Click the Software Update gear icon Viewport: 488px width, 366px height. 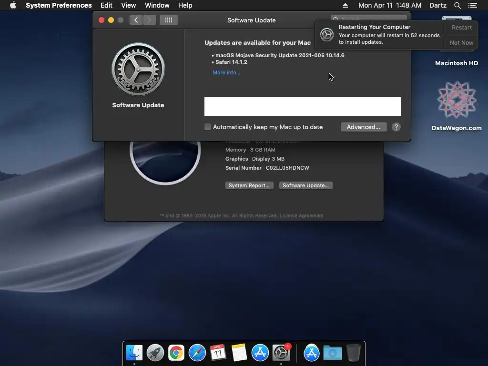[138, 70]
